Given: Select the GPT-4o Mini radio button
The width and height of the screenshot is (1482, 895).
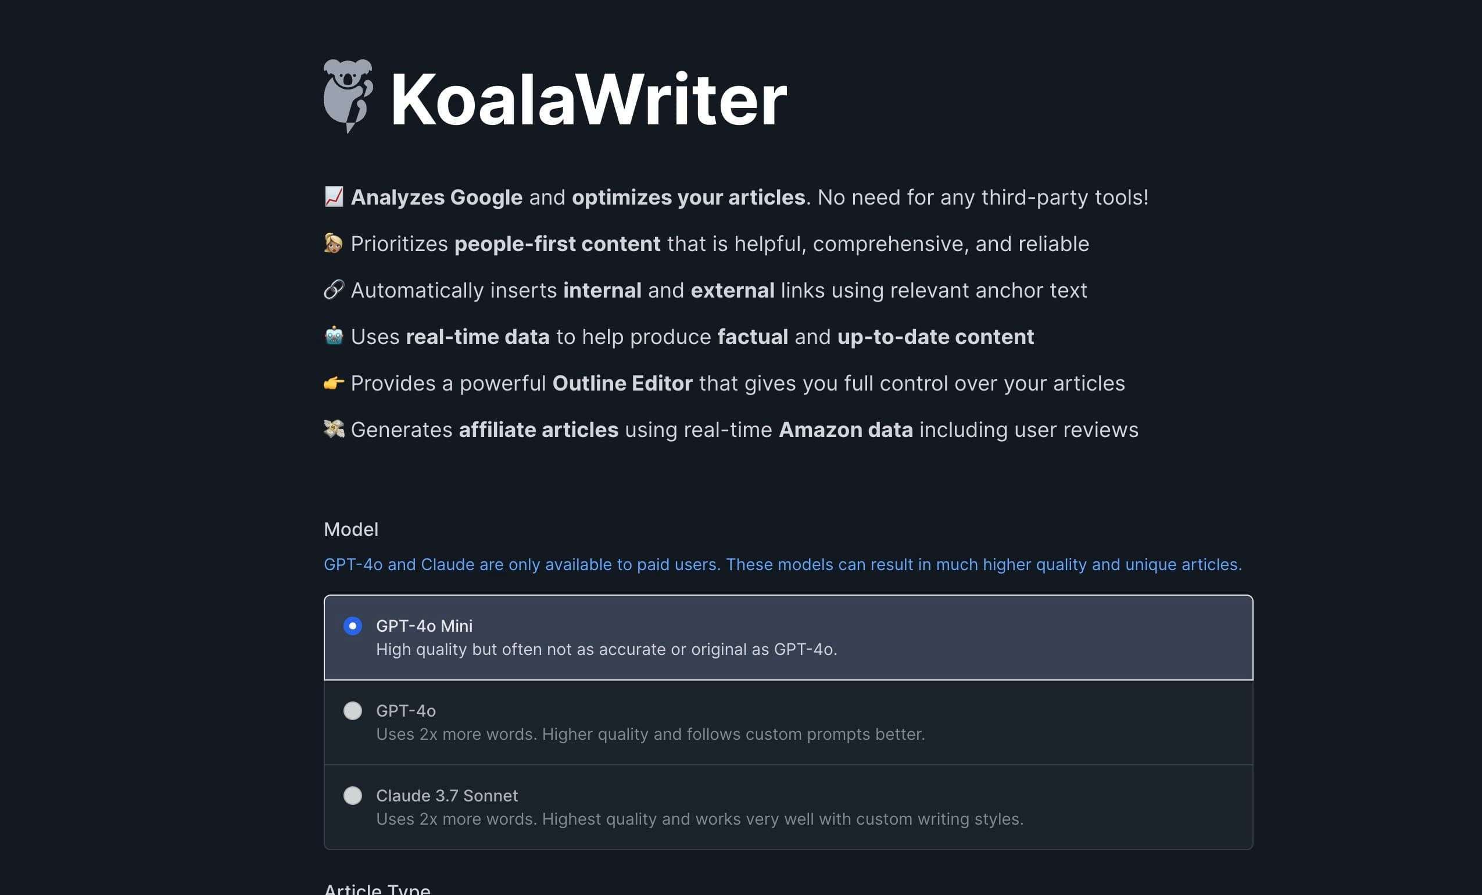Looking at the screenshot, I should (352, 625).
